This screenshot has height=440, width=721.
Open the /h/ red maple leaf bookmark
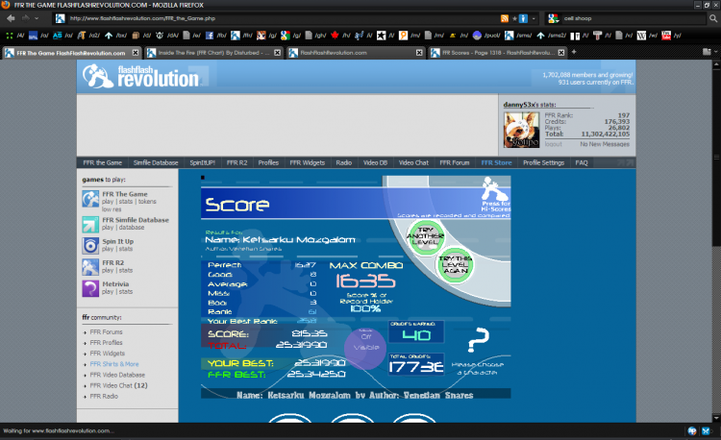(340, 36)
